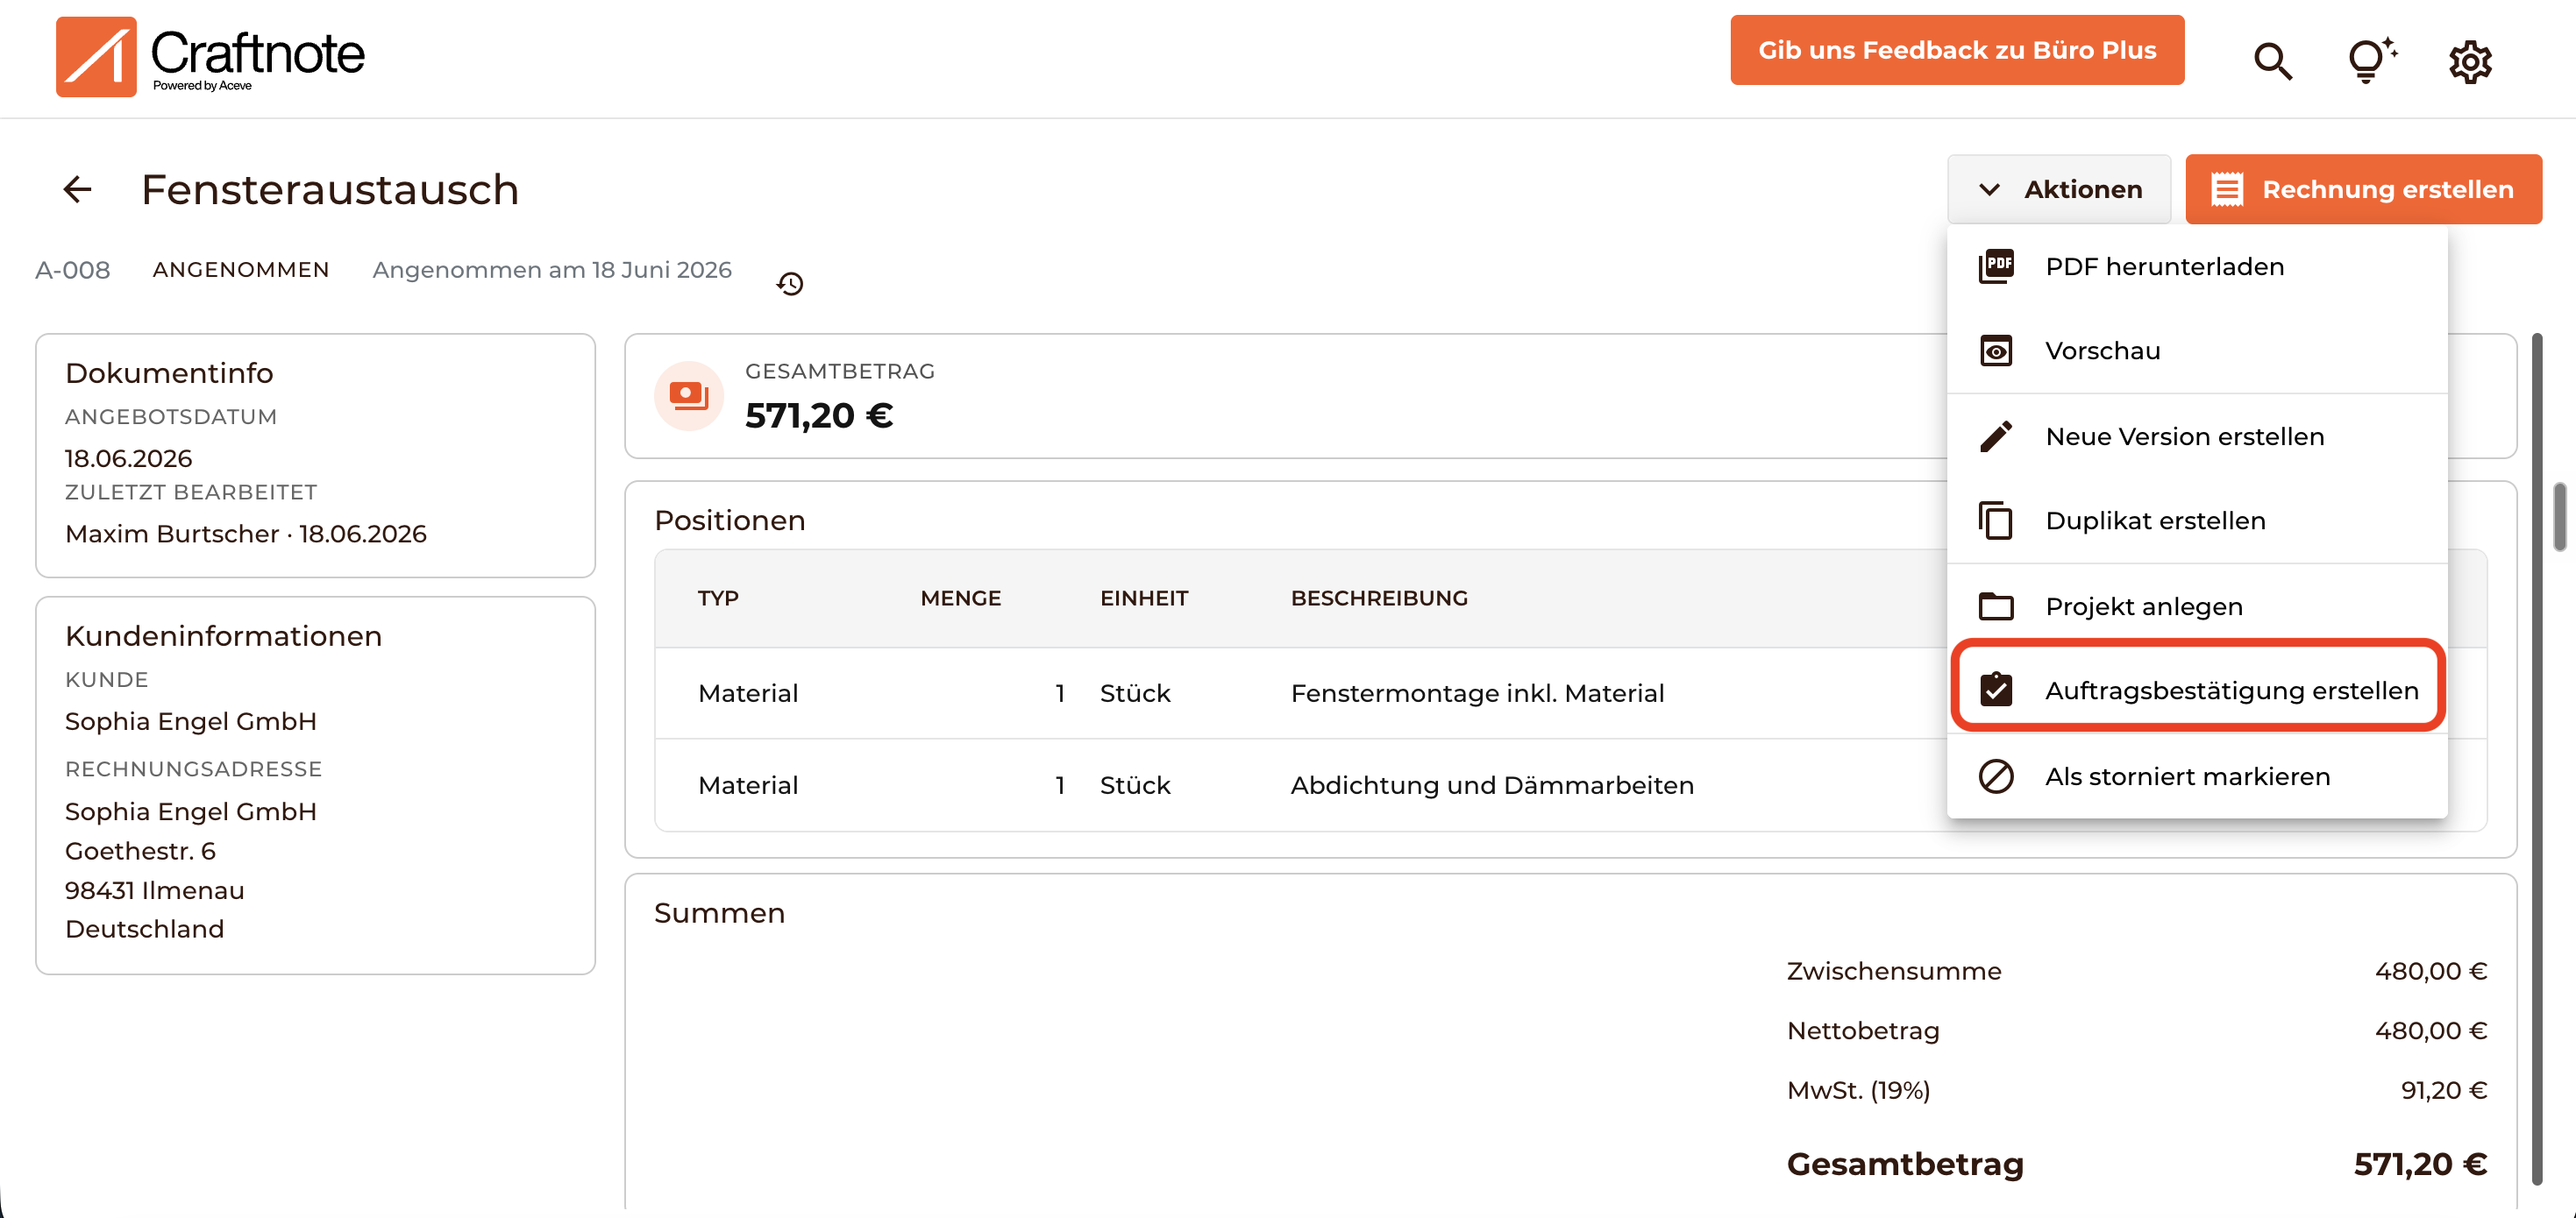The width and height of the screenshot is (2576, 1218).
Task: Click Gib uns Feedback zu Büro Plus
Action: (1957, 50)
